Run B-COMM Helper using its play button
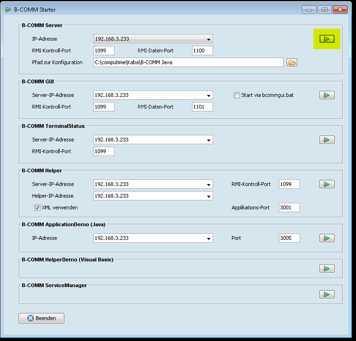The width and height of the screenshot is (356, 341). click(x=327, y=184)
